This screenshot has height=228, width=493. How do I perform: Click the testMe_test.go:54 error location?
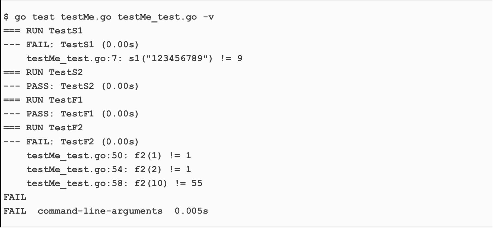click(77, 170)
